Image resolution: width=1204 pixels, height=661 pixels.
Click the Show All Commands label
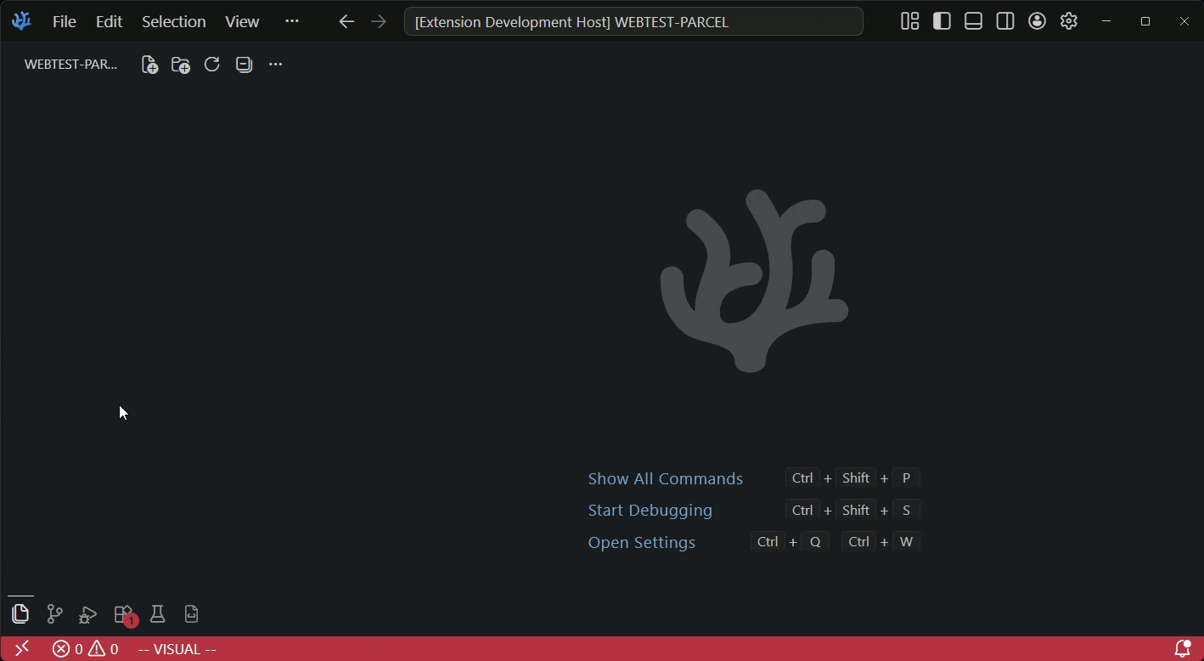(666, 478)
